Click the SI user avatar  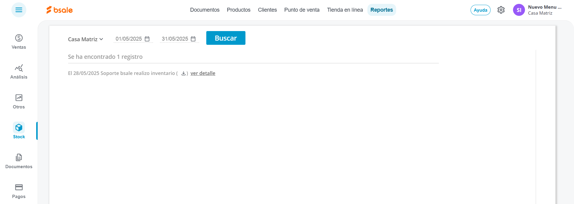point(519,10)
